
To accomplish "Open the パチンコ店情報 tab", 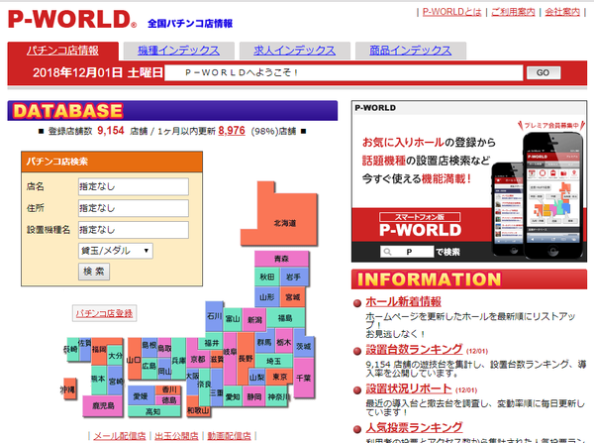I will pos(63,51).
